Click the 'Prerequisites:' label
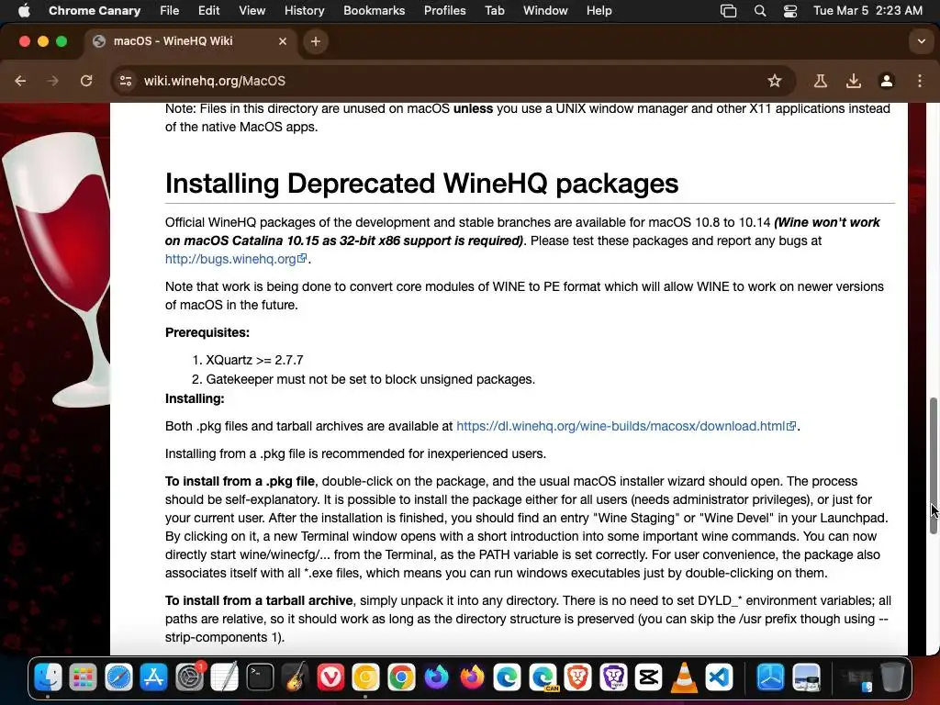The width and height of the screenshot is (940, 705). point(207,332)
